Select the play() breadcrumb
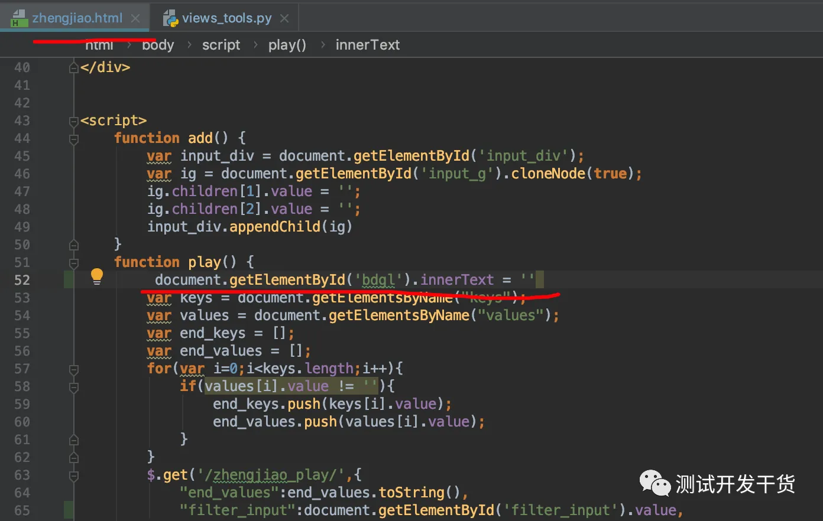823x521 pixels. 287,45
